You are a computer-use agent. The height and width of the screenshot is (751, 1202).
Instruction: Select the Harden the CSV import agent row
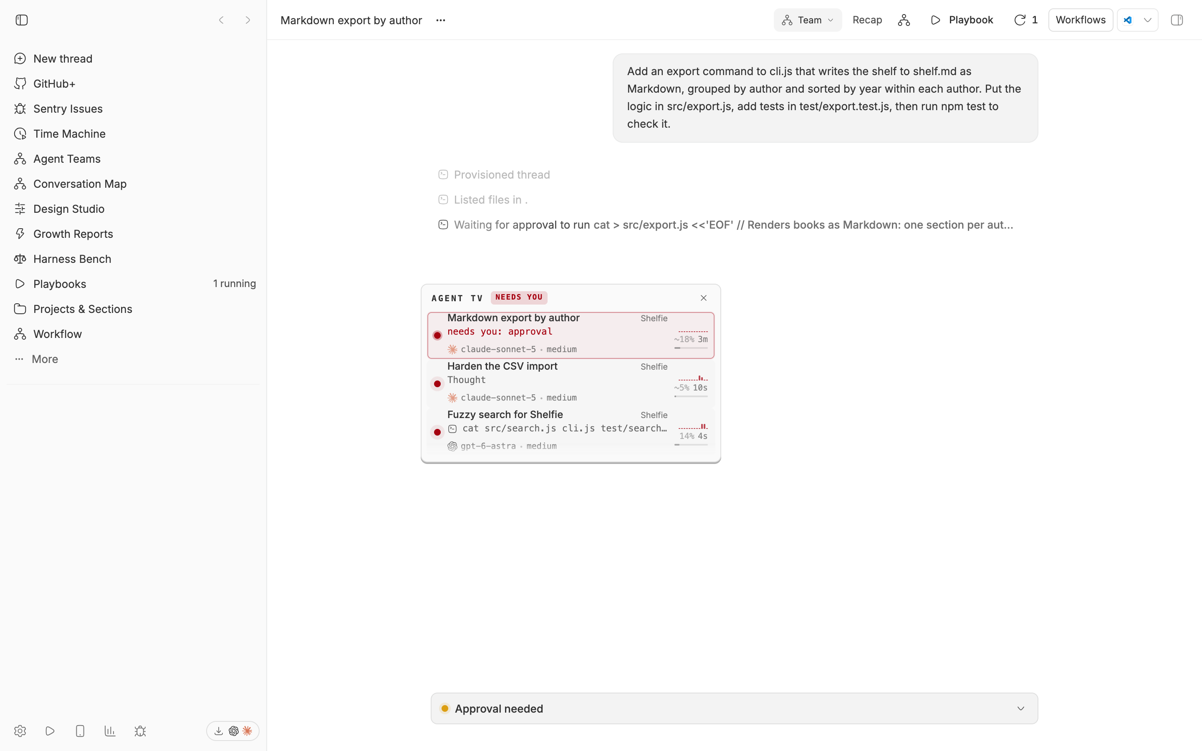[x=571, y=382]
